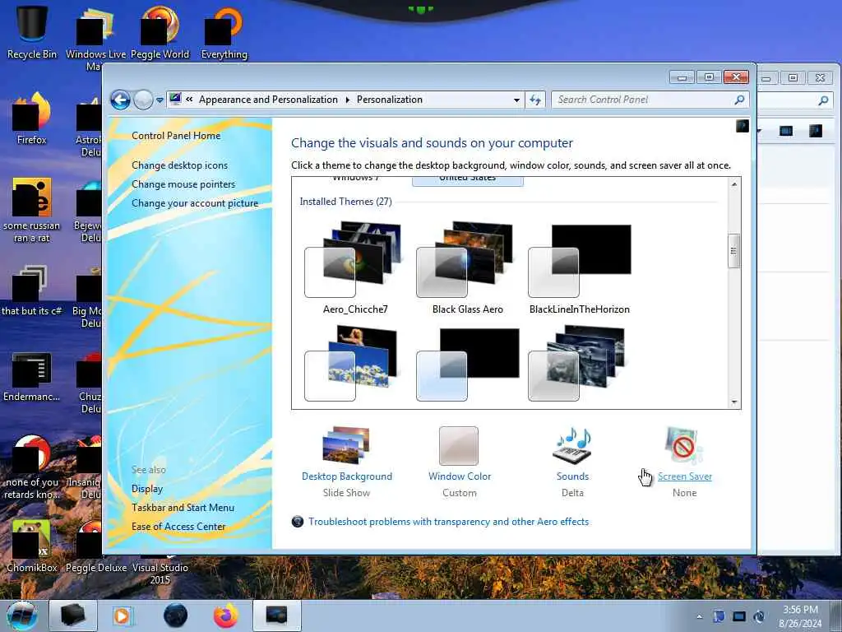
Task: Click the Sounds link
Action: [x=572, y=476]
